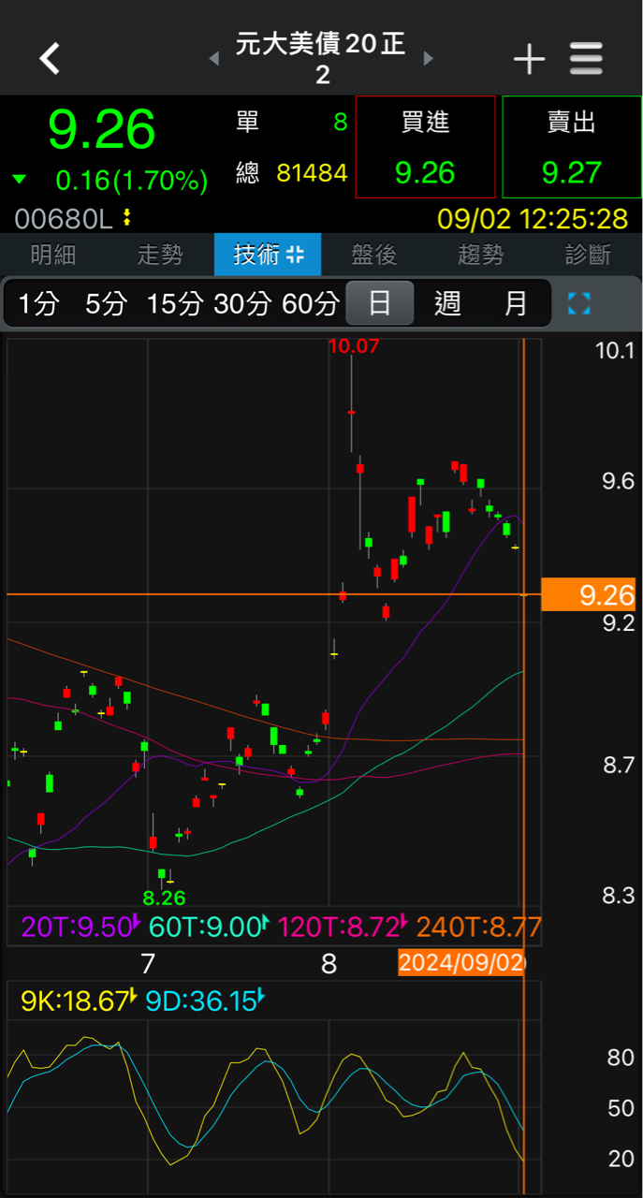This screenshot has width=643, height=1198.
Task: Switch to the 走勢 tab
Action: [160, 255]
